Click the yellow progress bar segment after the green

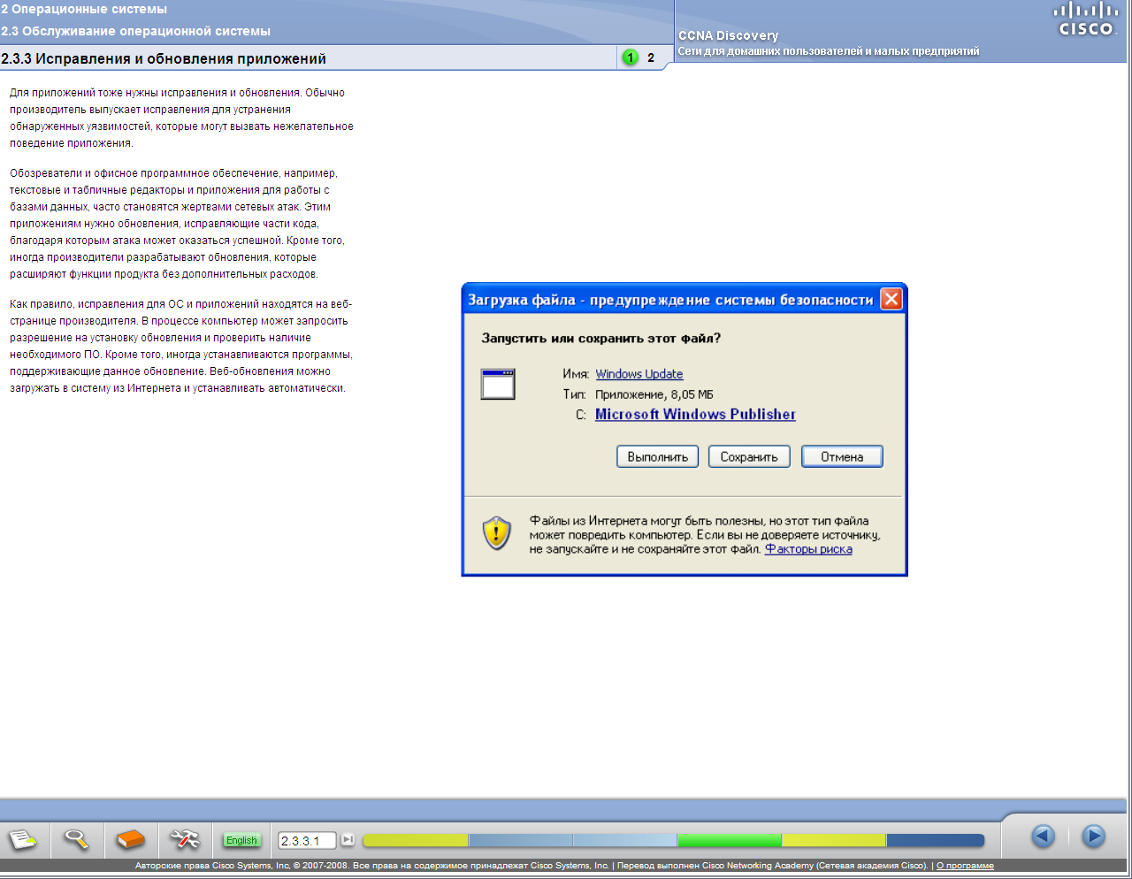pyautogui.click(x=834, y=840)
